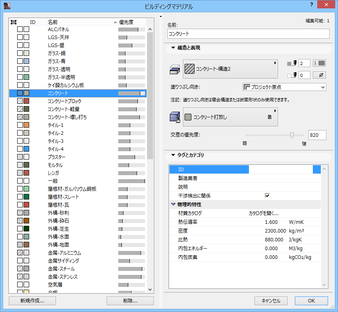Click the 名前 text field with コンクリート
This screenshot has height=312, width=338.
[x=249, y=34]
